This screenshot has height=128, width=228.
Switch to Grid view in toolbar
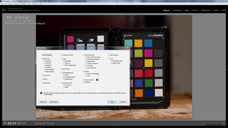click(5, 123)
